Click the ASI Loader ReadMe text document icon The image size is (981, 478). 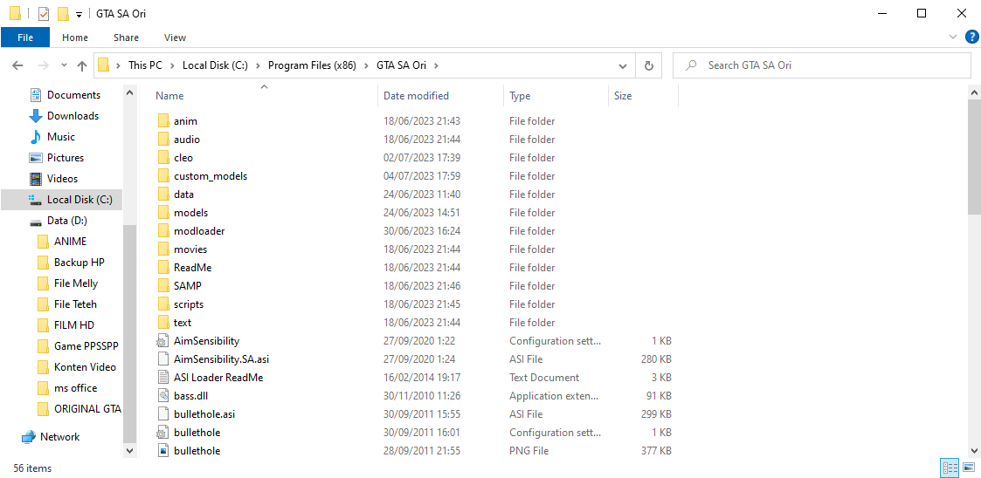click(x=163, y=378)
